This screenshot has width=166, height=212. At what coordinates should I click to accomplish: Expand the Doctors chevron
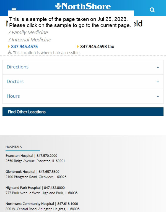pyautogui.click(x=158, y=82)
